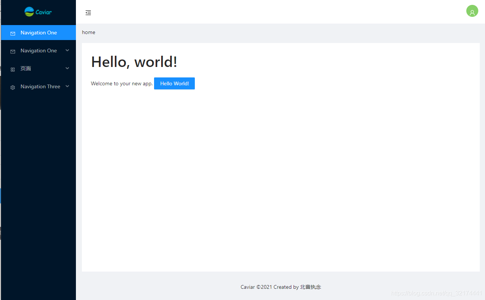Click the Hello, world! heading text
Screen dimensions: 485x300
pos(134,61)
